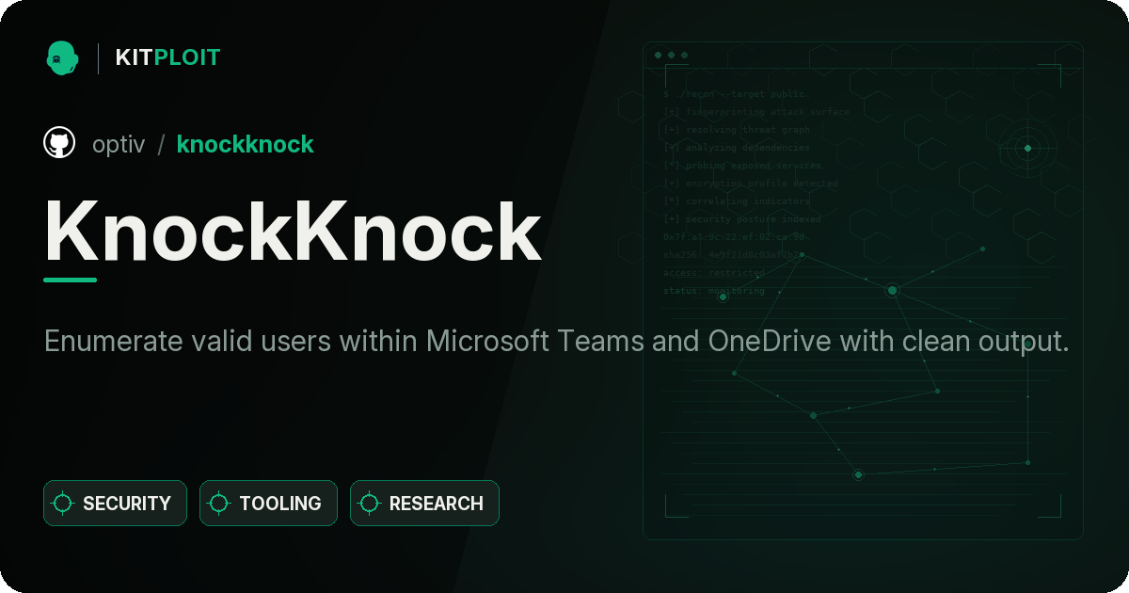The height and width of the screenshot is (593, 1129).
Task: Click the 'access: restricted' terminal line
Action: [x=714, y=273]
